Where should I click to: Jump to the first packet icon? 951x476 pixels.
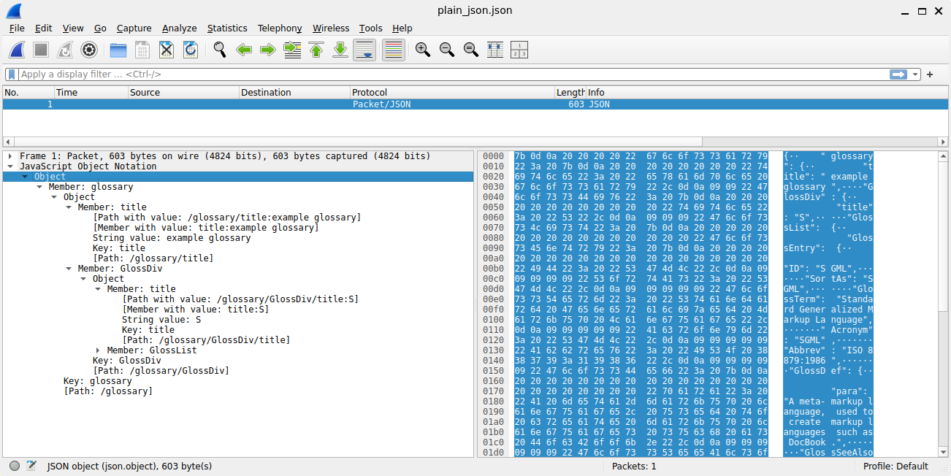316,50
